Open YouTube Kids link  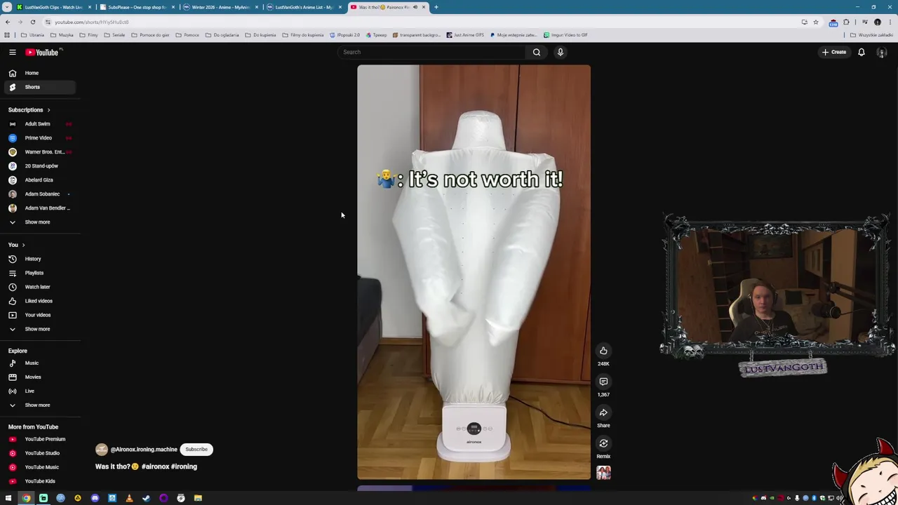pos(40,481)
